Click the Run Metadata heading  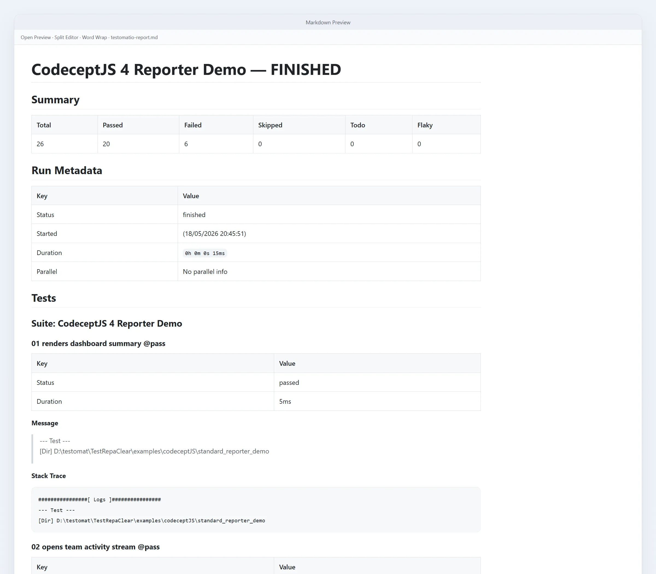[67, 170]
